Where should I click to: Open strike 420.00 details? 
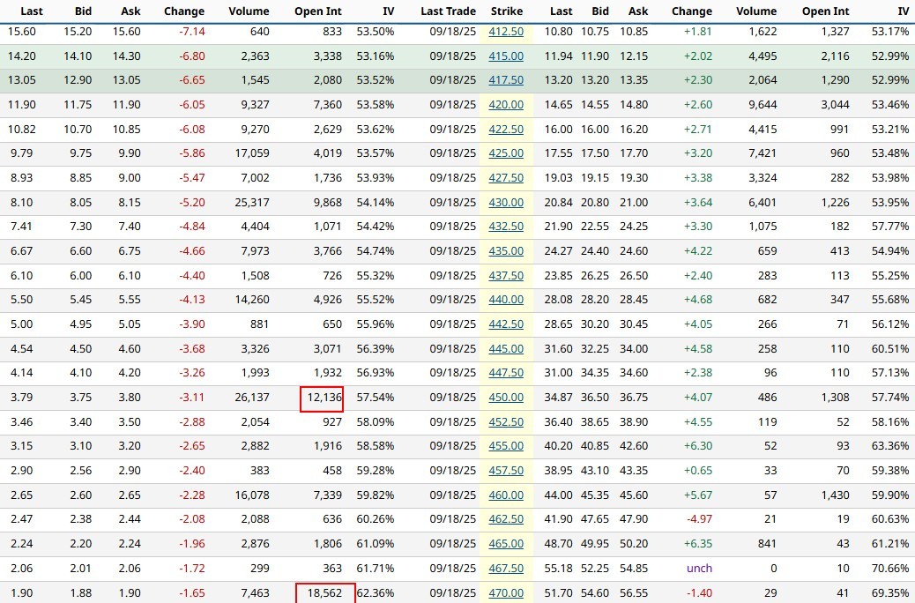tap(506, 105)
